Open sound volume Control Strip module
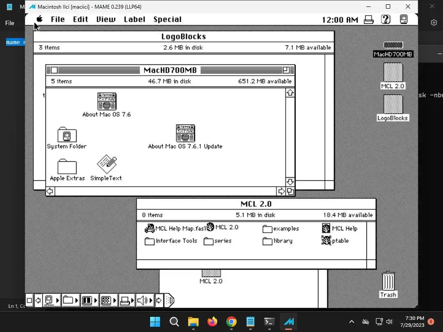Screen dimensions: 443x332 (x=145, y=300)
